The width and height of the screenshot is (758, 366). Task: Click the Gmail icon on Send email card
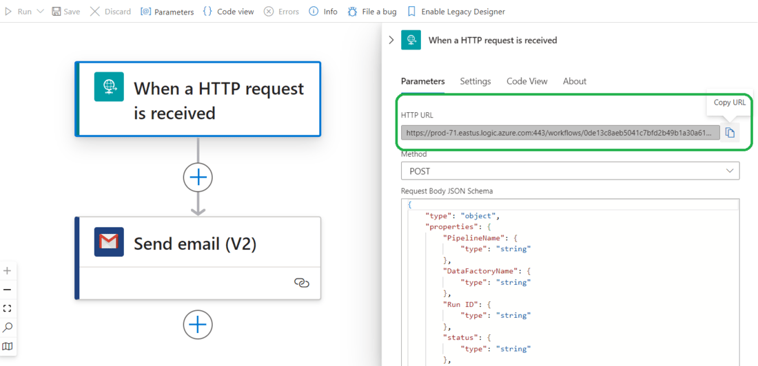click(x=109, y=242)
